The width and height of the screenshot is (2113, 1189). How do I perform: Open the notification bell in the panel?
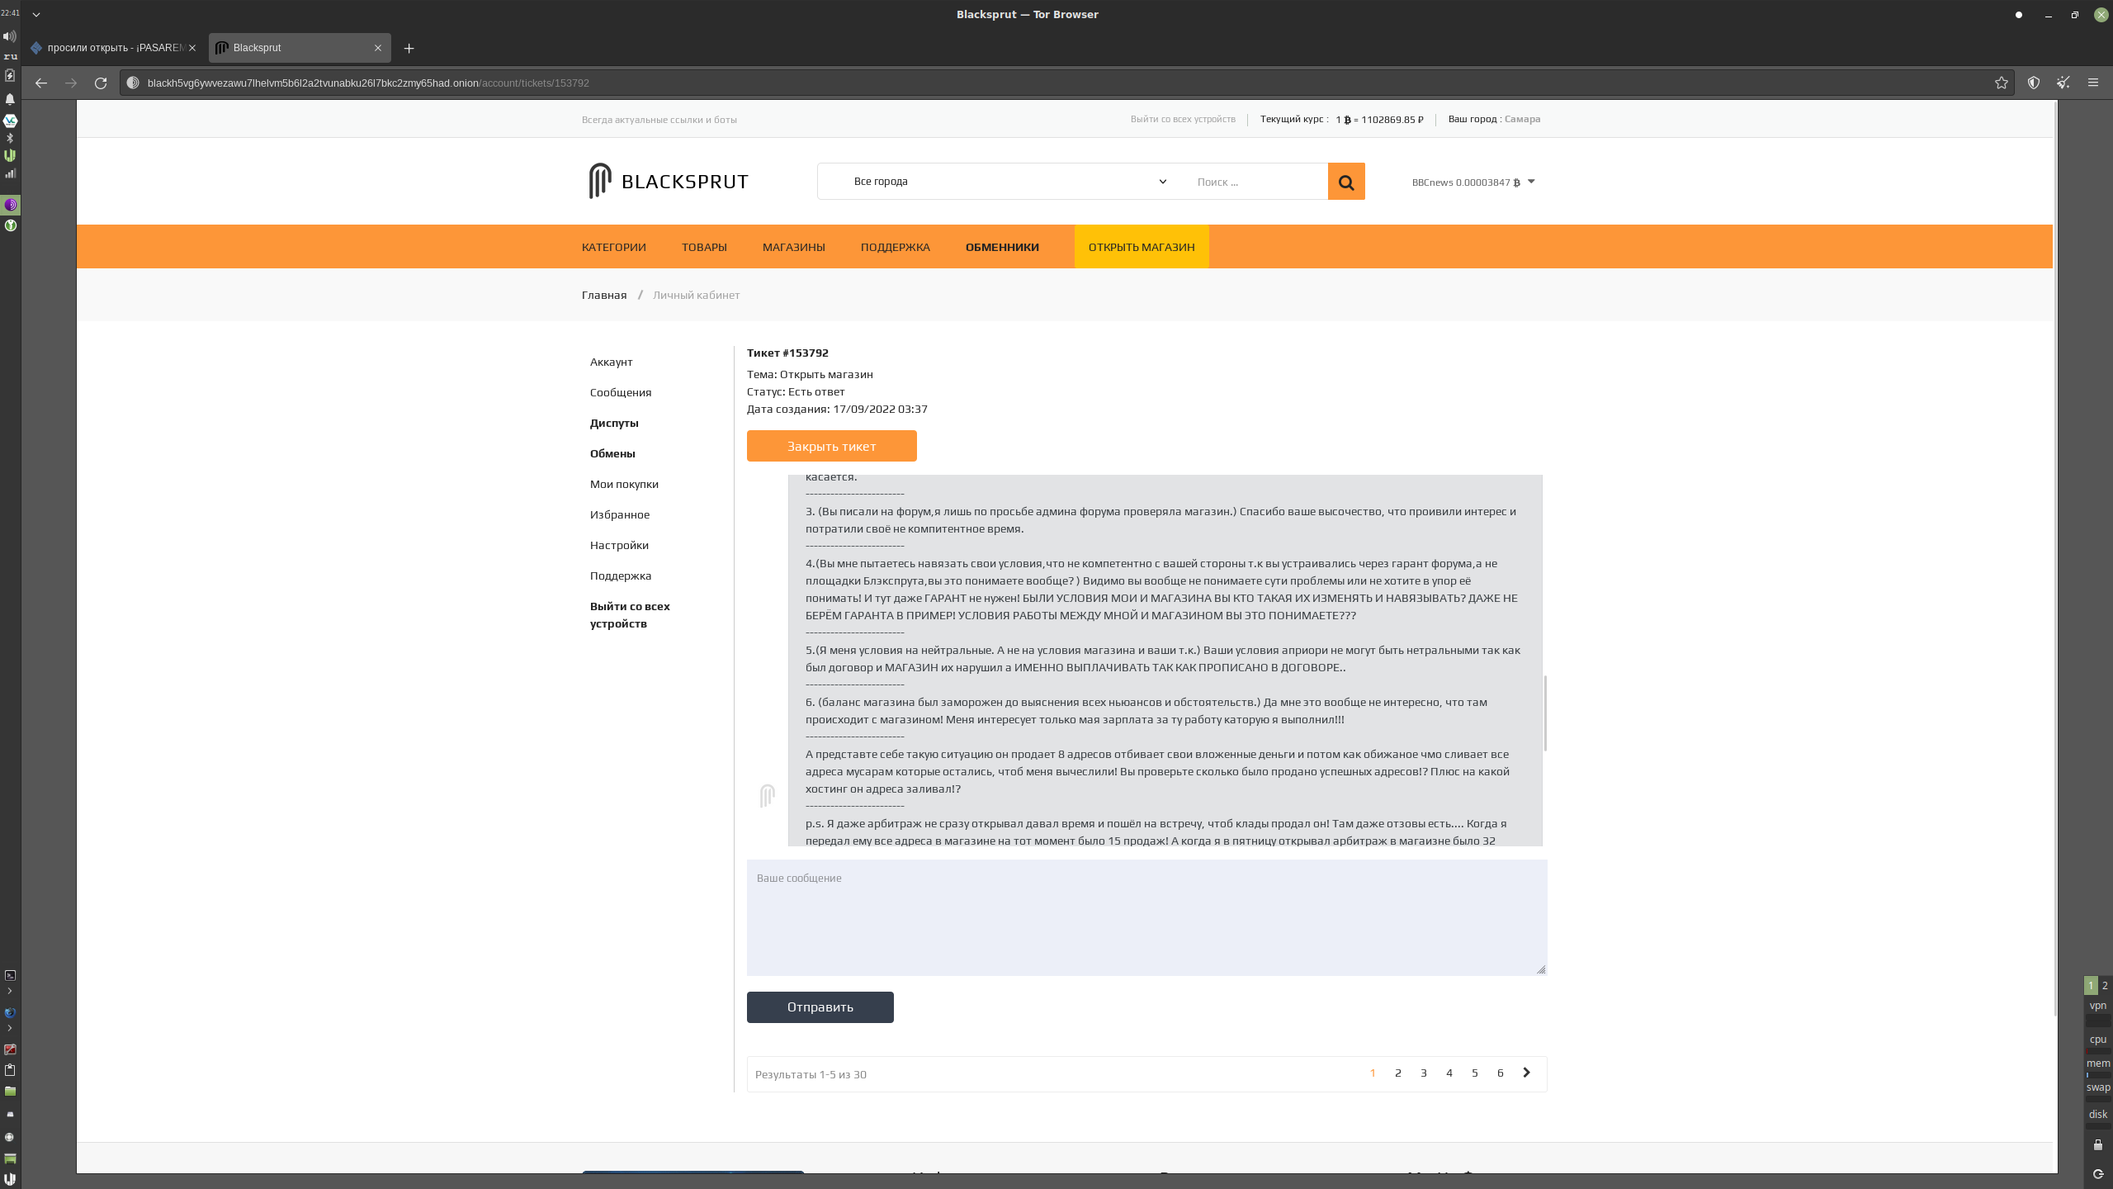coord(10,99)
